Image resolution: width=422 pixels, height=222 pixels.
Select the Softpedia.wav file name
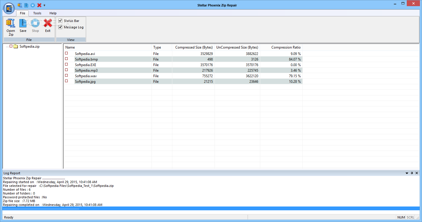[86, 76]
